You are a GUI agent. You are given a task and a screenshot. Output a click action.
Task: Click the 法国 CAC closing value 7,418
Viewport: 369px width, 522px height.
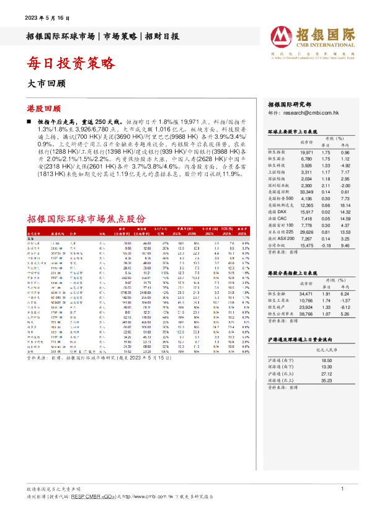click(x=306, y=219)
